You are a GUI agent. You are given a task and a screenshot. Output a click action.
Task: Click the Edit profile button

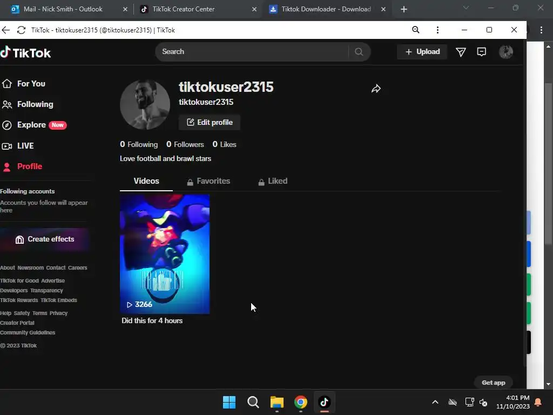point(210,123)
